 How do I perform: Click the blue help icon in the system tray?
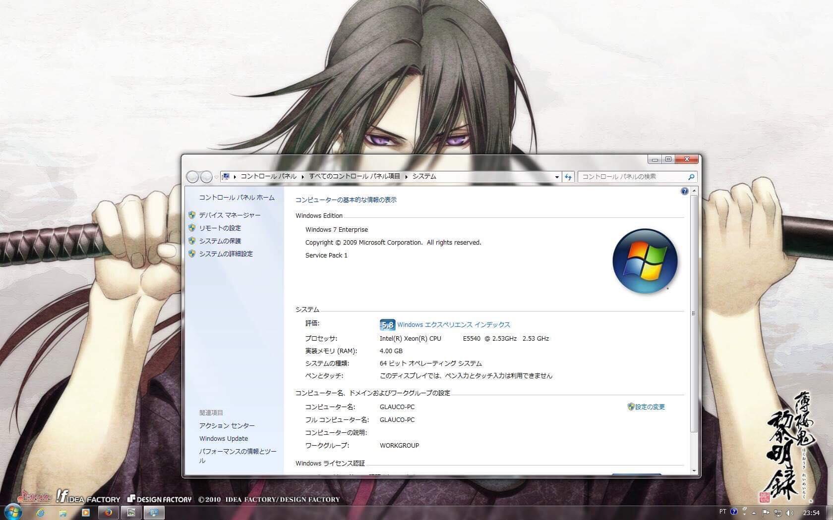(734, 512)
